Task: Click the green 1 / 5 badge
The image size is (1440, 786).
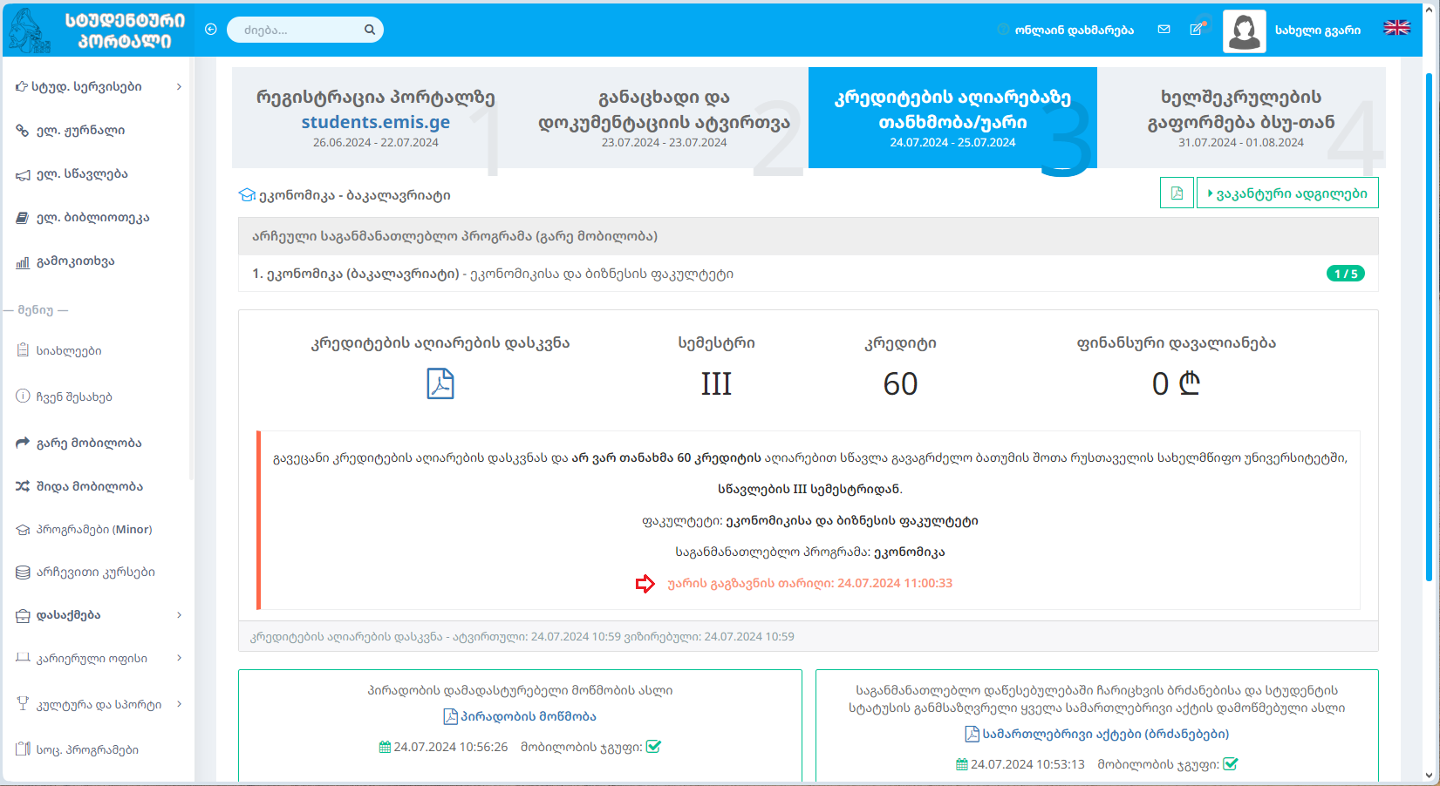Action: coord(1346,274)
